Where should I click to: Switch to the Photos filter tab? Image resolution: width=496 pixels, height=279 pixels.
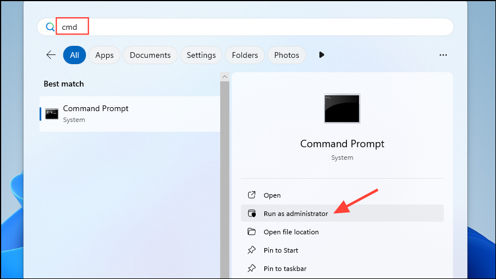287,55
